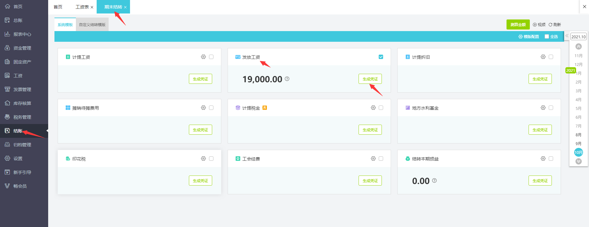The height and width of the screenshot is (227, 589).
Task: Refresh the page with 刷新
Action: click(555, 24)
